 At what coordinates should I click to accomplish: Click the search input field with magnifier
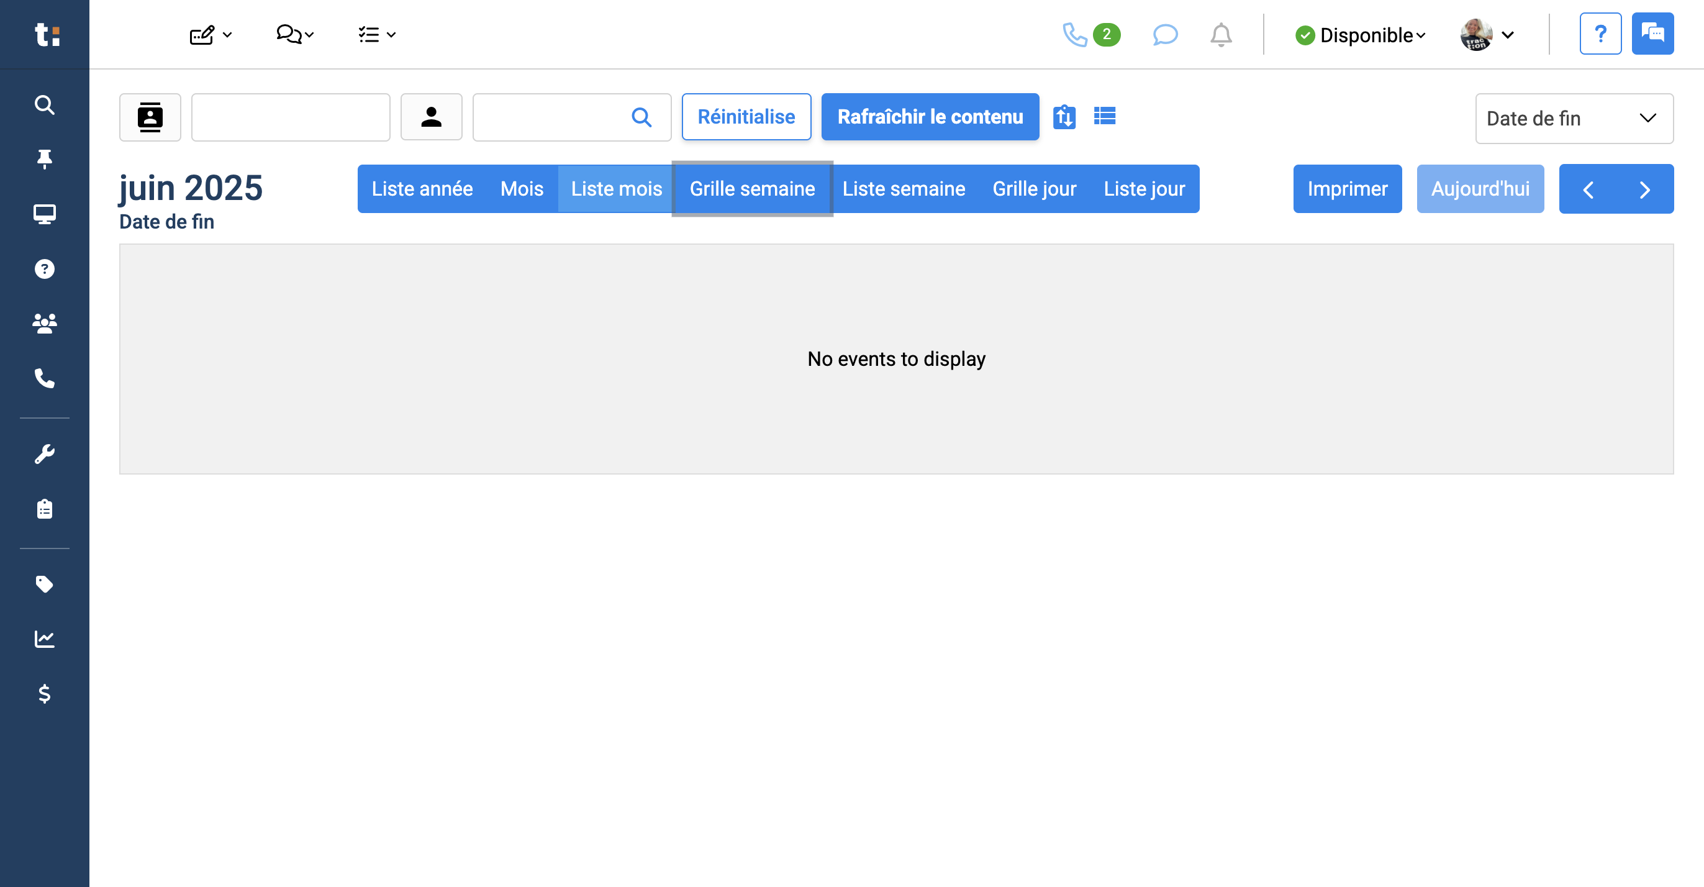tap(571, 117)
